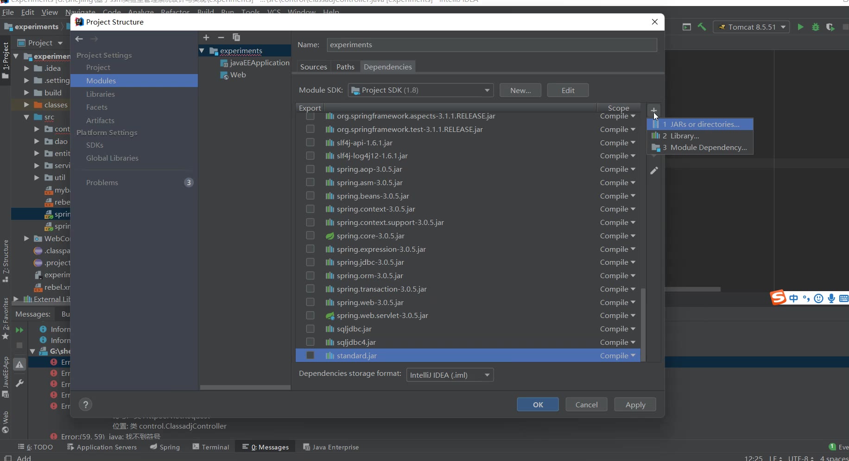Image resolution: width=849 pixels, height=461 pixels.
Task: Open the 2: Favorites side tab
Action: 6,318
